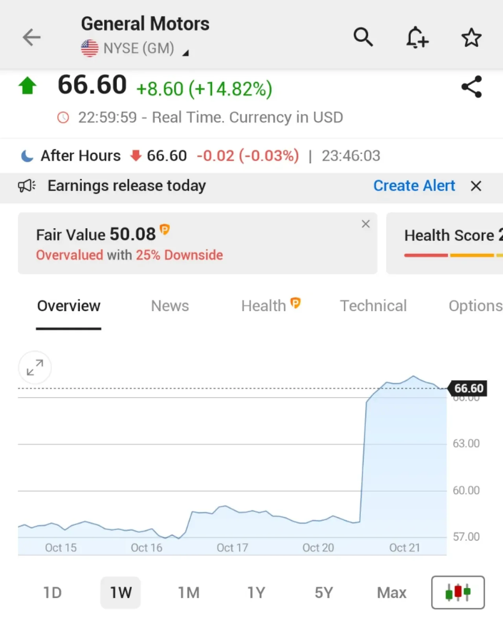This screenshot has width=503, height=618.
Task: Tap the 23:46:03 after hours timestamp
Action: [351, 156]
